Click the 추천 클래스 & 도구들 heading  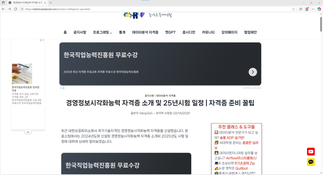pyautogui.click(x=236, y=127)
